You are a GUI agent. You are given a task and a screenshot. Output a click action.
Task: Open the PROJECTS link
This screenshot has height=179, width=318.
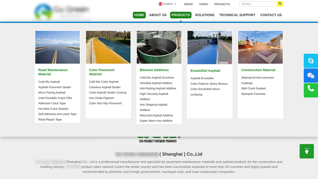tap(222, 4)
